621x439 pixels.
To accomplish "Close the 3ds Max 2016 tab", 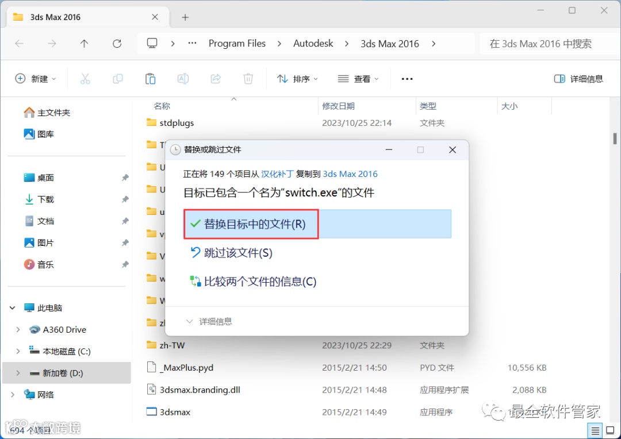I will 155,17.
